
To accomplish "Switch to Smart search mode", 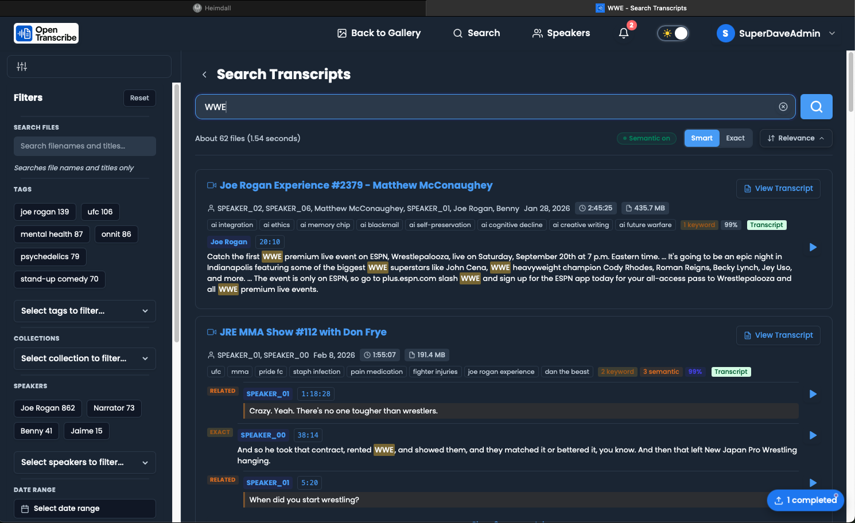I will [702, 138].
